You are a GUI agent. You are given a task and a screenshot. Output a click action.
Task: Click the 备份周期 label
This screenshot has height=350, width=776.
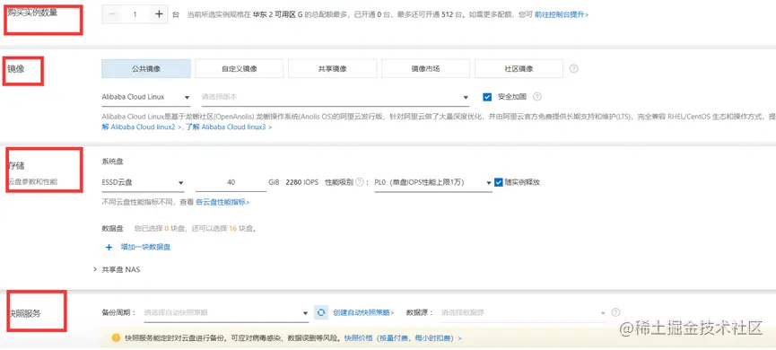point(118,312)
